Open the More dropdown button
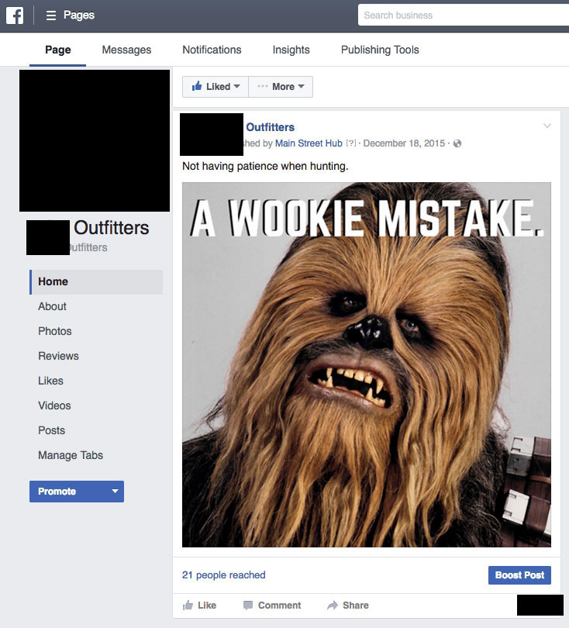The width and height of the screenshot is (569, 628). pos(281,87)
